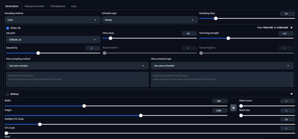Focus the CFG Scale number field

288,129
